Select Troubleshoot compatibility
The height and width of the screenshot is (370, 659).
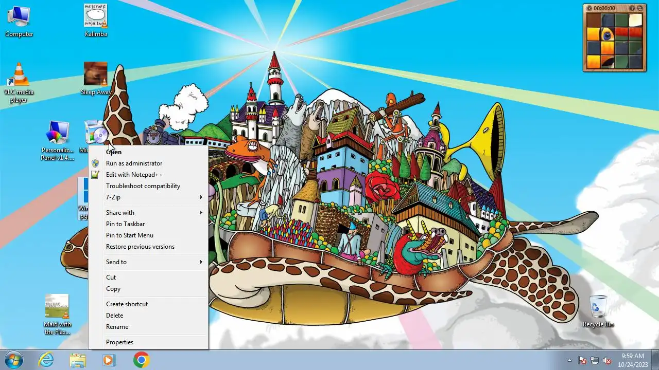[x=148, y=186]
